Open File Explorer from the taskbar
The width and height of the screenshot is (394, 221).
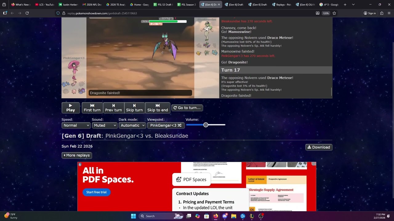point(234,216)
